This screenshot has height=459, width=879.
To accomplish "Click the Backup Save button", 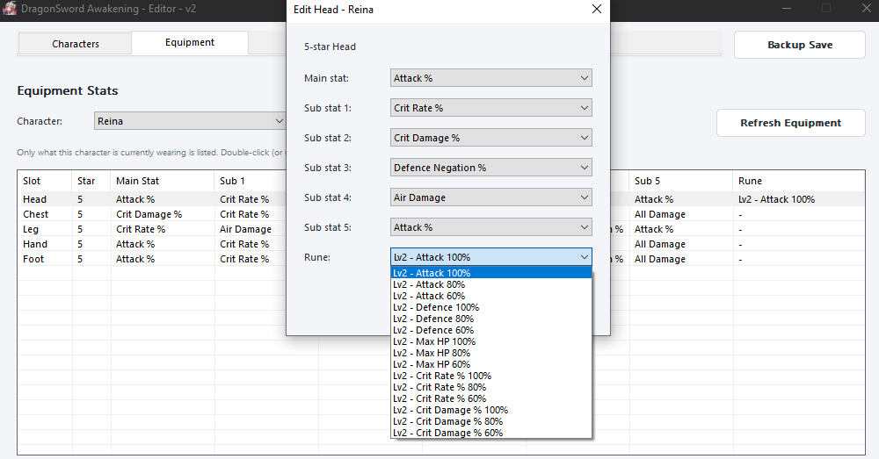I will tap(799, 45).
